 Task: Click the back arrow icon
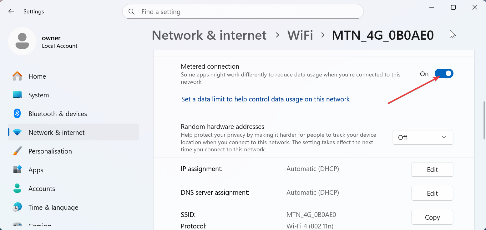[11, 12]
